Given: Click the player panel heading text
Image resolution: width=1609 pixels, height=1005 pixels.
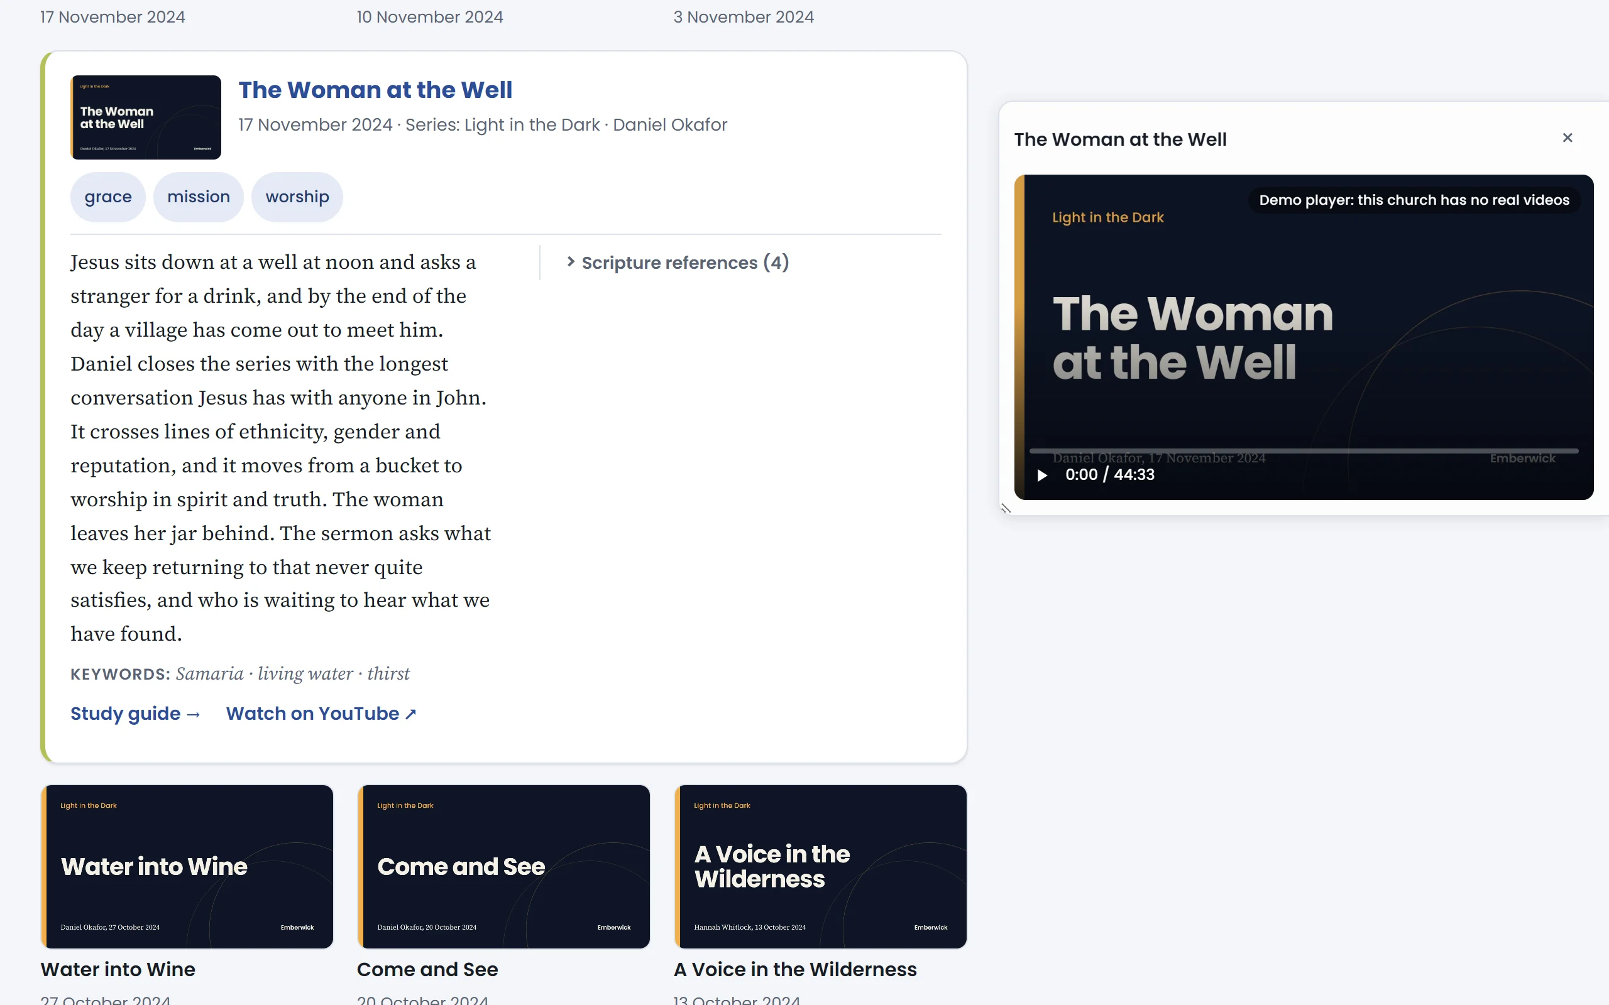Looking at the screenshot, I should (1120, 139).
